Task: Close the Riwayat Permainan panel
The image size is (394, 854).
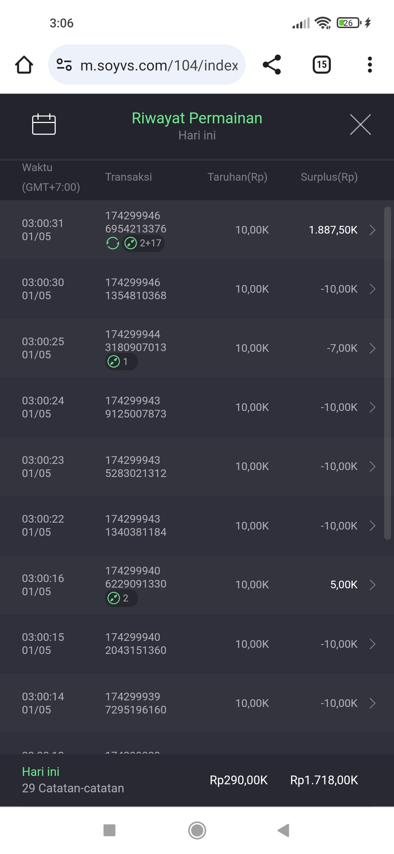Action: tap(360, 124)
